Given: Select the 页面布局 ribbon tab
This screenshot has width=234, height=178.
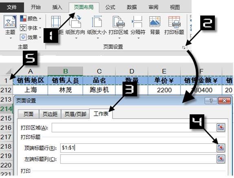Looking at the screenshot, I should click(84, 7).
